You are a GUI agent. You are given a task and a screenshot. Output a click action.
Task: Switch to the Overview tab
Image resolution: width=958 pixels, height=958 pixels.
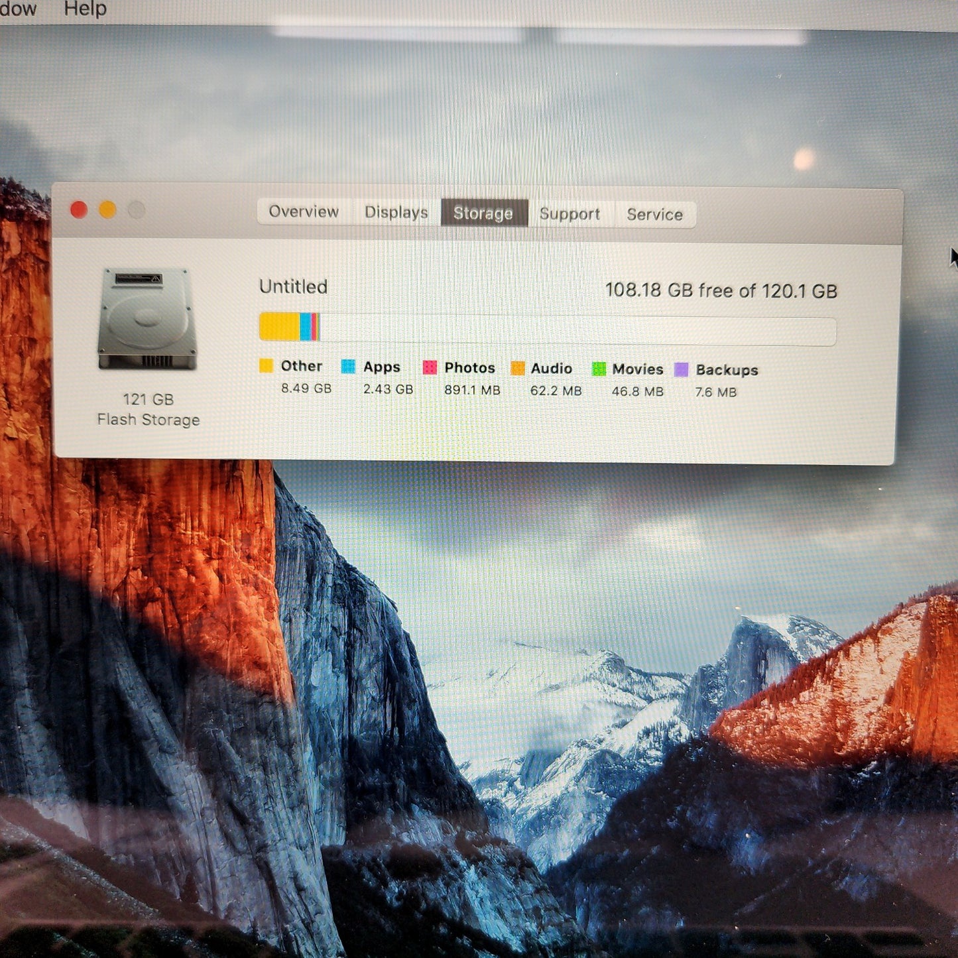pyautogui.click(x=304, y=212)
